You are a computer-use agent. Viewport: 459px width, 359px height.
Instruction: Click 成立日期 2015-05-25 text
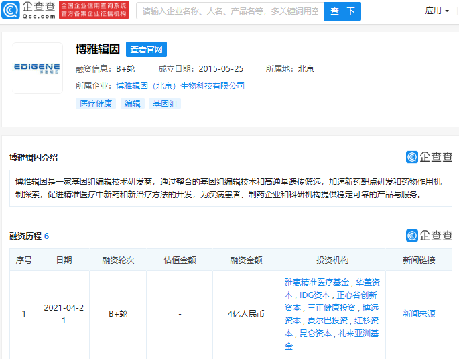pyautogui.click(x=201, y=69)
